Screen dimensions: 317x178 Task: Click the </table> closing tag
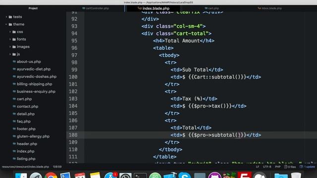[x=164, y=157]
